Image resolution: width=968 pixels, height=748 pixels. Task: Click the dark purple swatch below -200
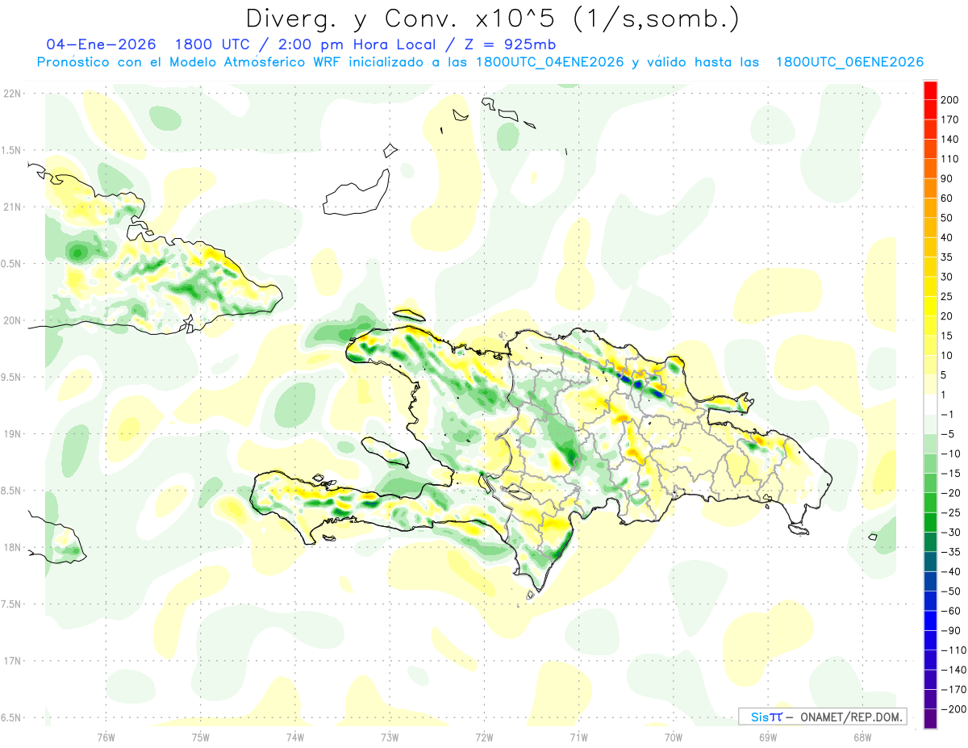pos(930,718)
